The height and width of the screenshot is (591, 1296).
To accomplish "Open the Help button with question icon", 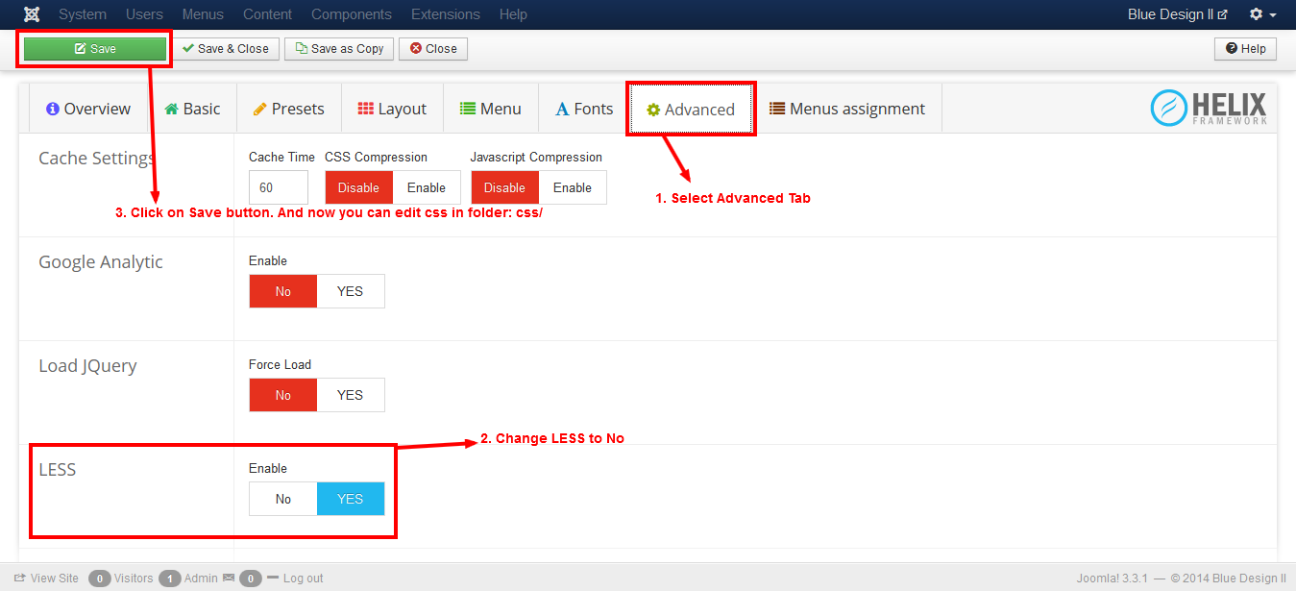I will [x=1245, y=49].
